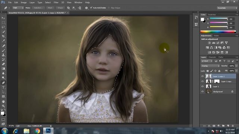
Task: Click the red R channel slider
Action: click(219, 19)
